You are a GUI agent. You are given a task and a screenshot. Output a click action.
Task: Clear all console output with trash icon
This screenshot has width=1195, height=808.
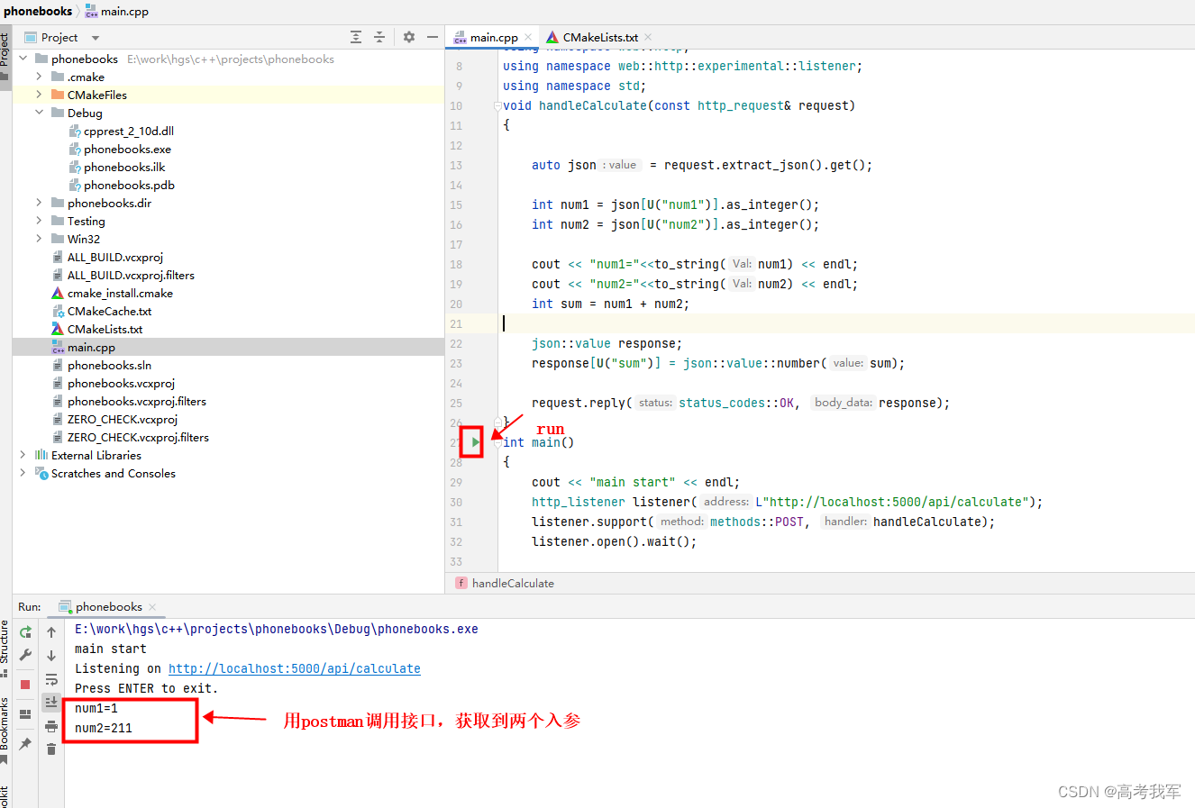pyautogui.click(x=51, y=749)
